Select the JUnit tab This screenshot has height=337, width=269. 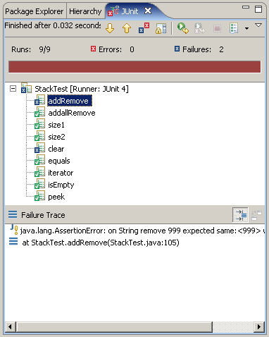tap(130, 11)
